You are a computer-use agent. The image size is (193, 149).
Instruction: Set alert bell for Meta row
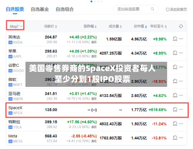175,138
